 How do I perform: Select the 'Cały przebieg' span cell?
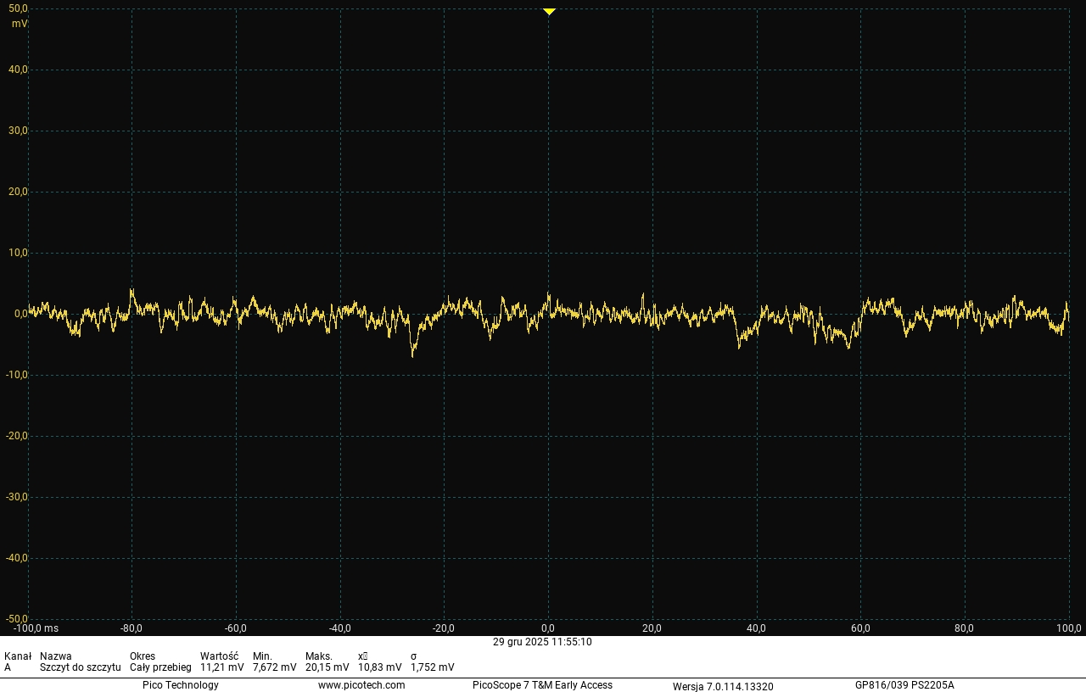click(160, 667)
